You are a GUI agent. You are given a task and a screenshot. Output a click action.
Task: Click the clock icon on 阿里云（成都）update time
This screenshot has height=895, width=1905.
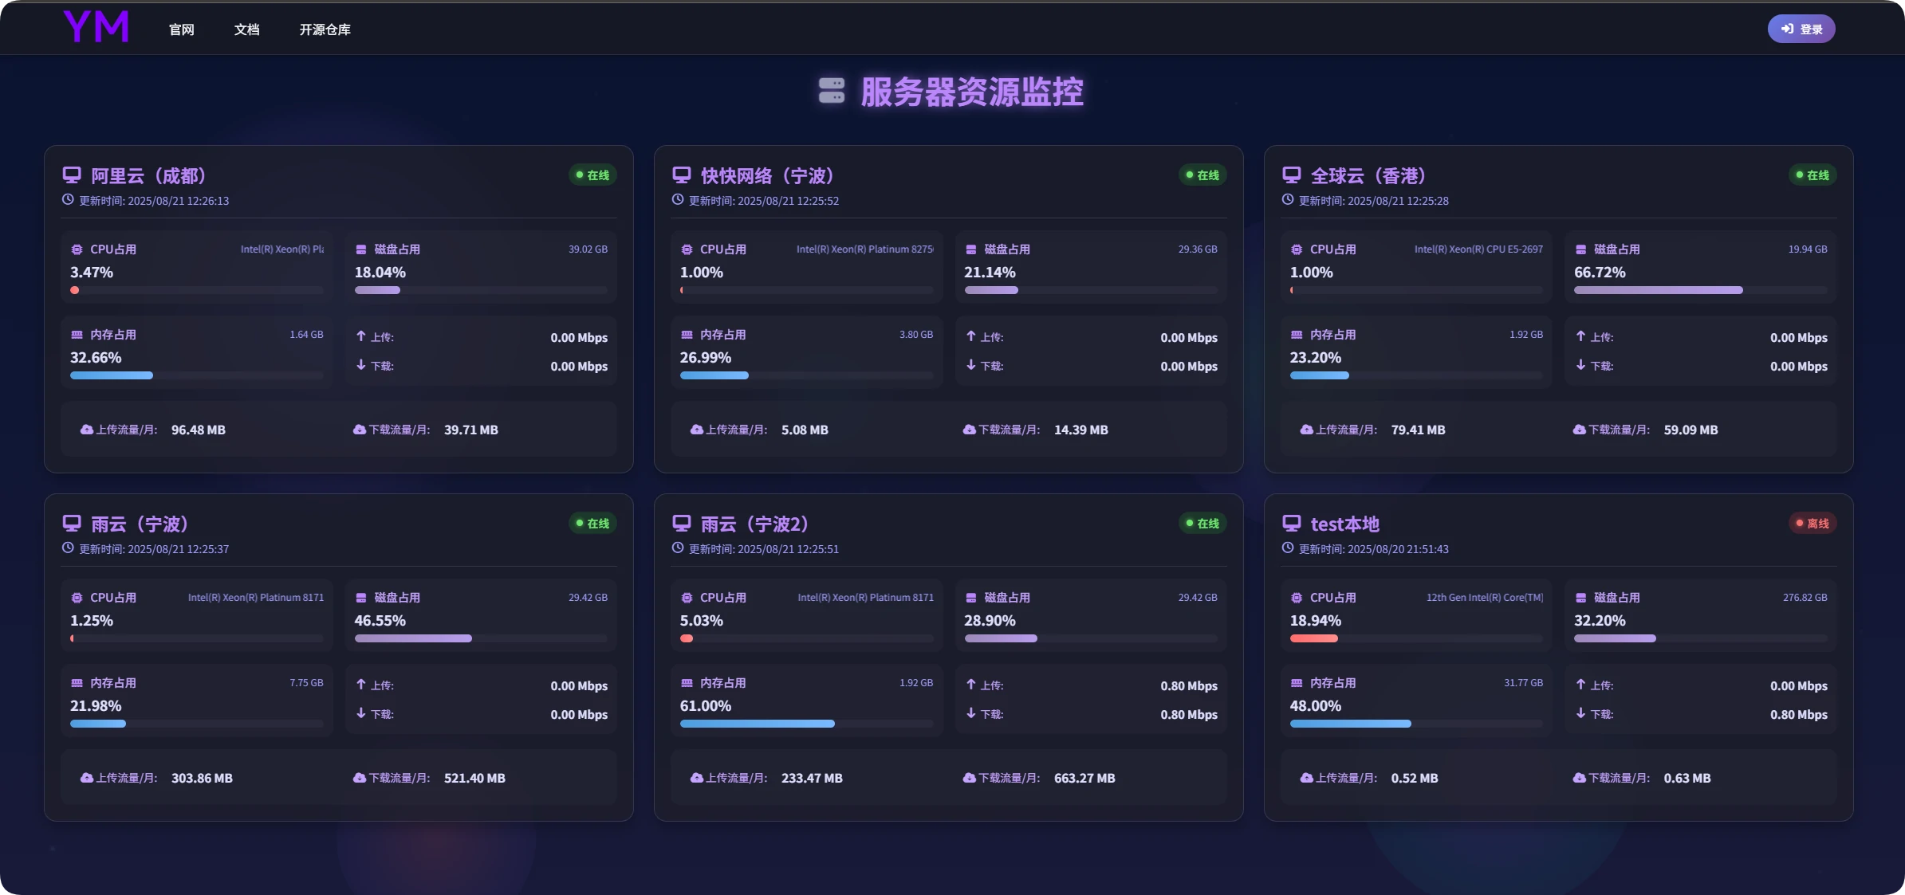tap(68, 200)
